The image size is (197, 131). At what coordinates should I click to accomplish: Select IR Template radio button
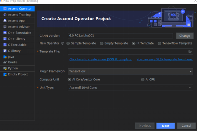134,44
